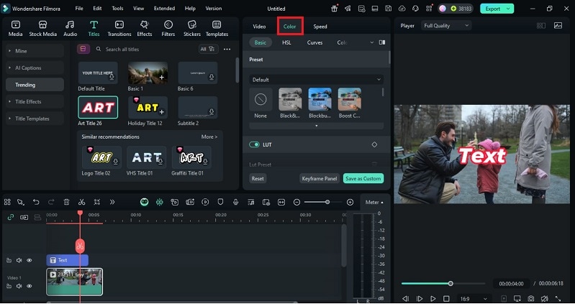This screenshot has width=575, height=304.
Task: Switch to the Speed tab
Action: tap(320, 27)
